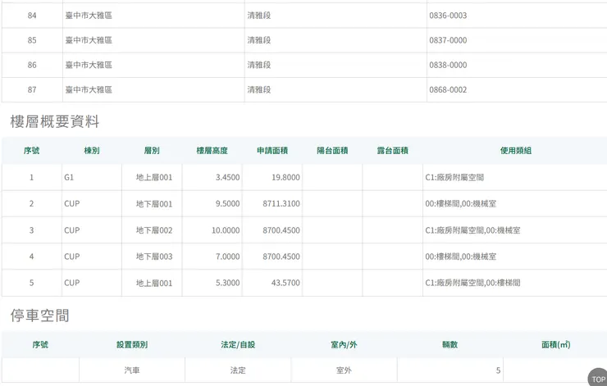Click floor height value 3.4500

[x=228, y=178]
